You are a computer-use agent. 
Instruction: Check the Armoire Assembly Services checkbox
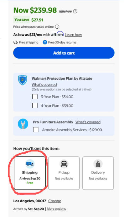[36, 130]
